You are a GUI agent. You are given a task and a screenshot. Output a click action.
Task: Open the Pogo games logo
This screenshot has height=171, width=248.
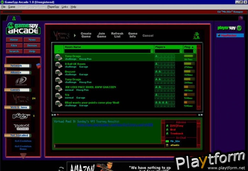coord(21,116)
